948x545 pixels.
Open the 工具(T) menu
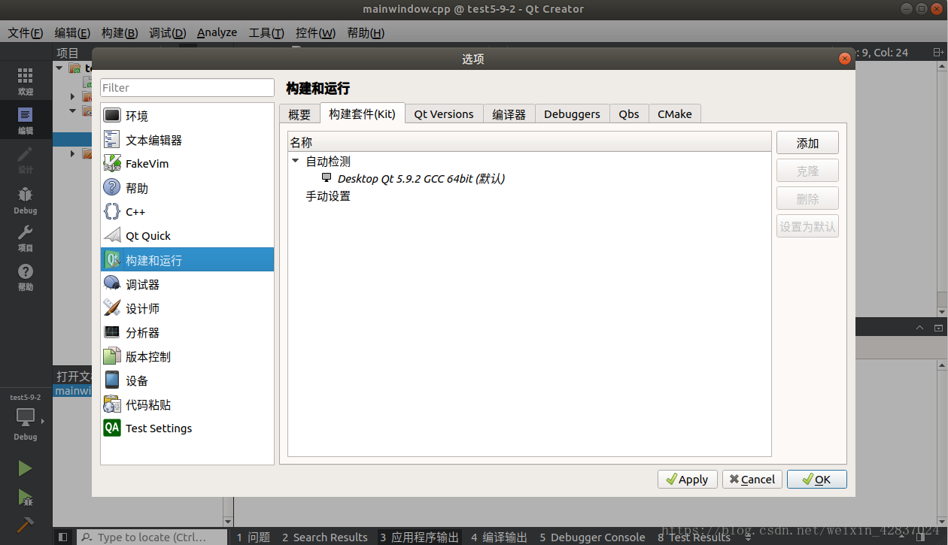point(266,32)
